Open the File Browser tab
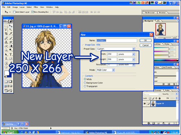181x135 pixels. coord(150,13)
